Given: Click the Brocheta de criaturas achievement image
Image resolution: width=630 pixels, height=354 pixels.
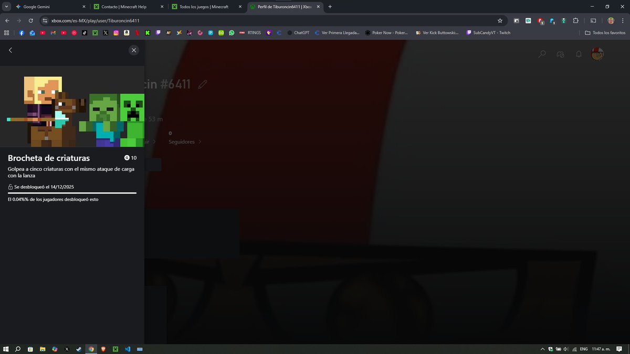Looking at the screenshot, I should [72, 106].
